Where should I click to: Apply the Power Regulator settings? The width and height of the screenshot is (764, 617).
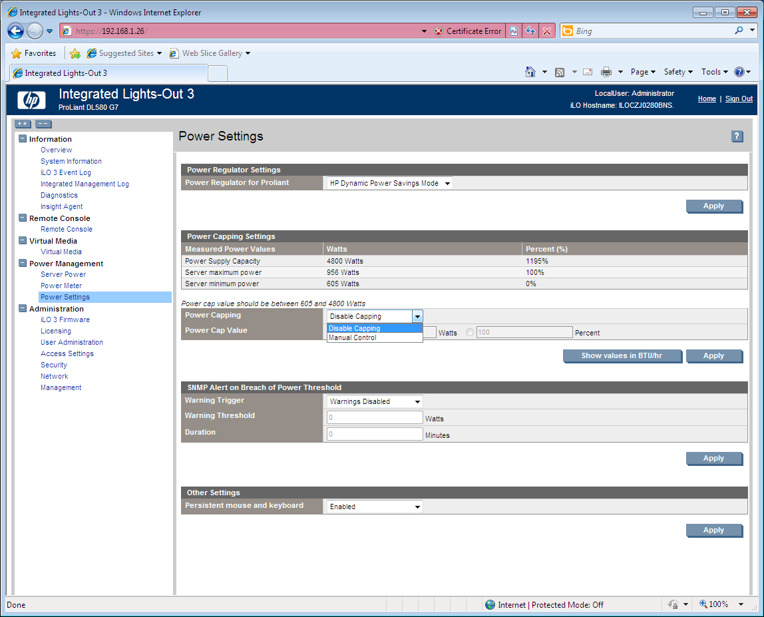click(x=714, y=206)
